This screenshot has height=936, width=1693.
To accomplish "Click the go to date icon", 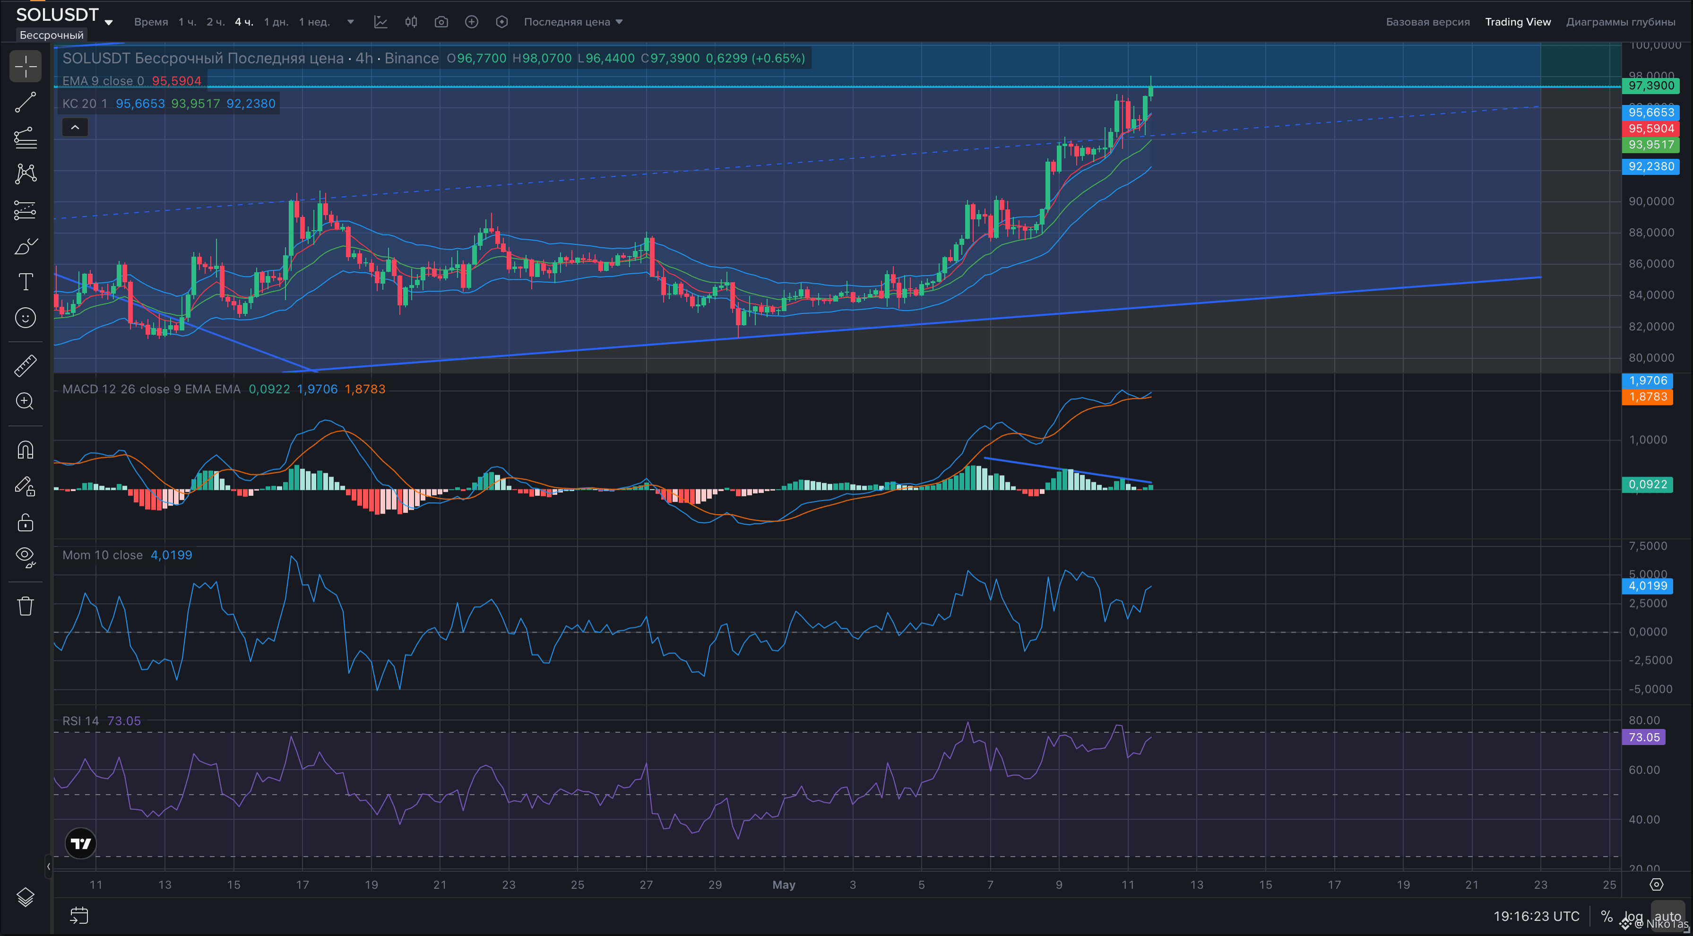I will click(x=79, y=916).
